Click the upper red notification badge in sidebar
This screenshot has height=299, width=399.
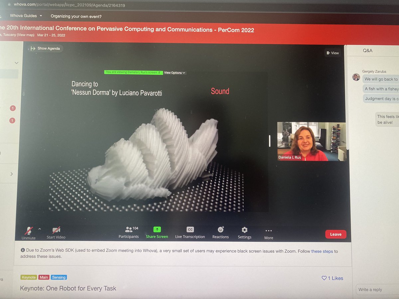coord(12,108)
